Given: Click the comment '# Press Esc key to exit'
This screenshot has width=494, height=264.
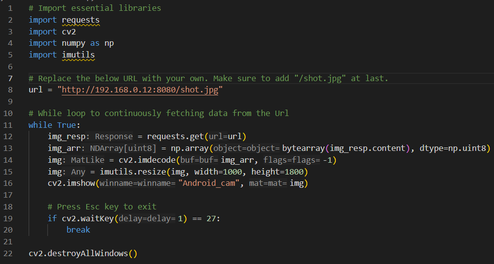Looking at the screenshot, I should pyautogui.click(x=102, y=207).
